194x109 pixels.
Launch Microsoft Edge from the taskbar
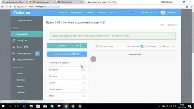tap(24, 106)
